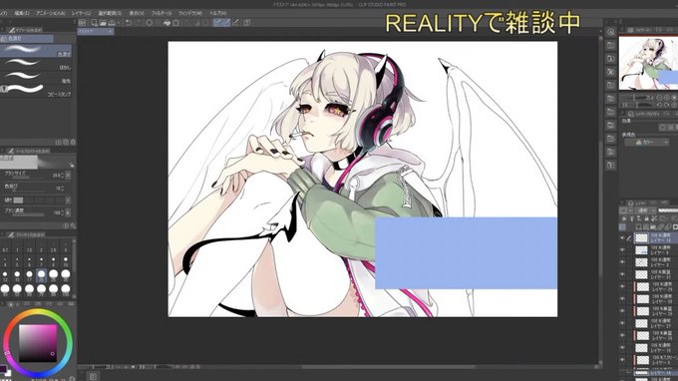
Task: Select the レイヤー 14 layer thumbnail
Action: (x=641, y=237)
